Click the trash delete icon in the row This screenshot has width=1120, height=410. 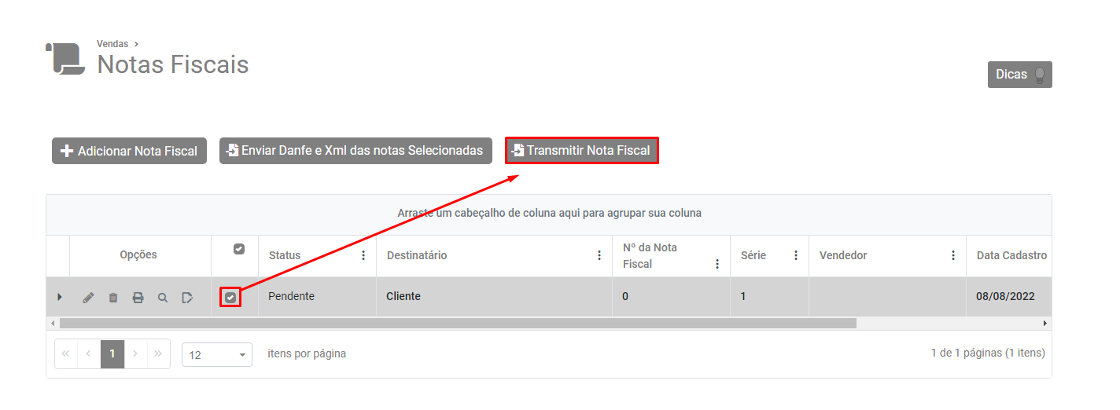coord(113,298)
